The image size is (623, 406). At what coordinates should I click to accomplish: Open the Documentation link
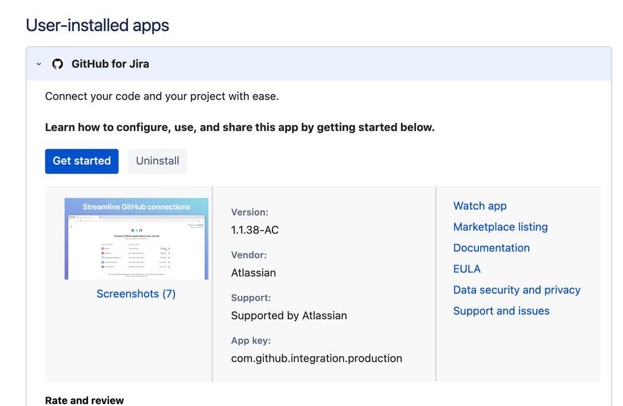click(491, 248)
